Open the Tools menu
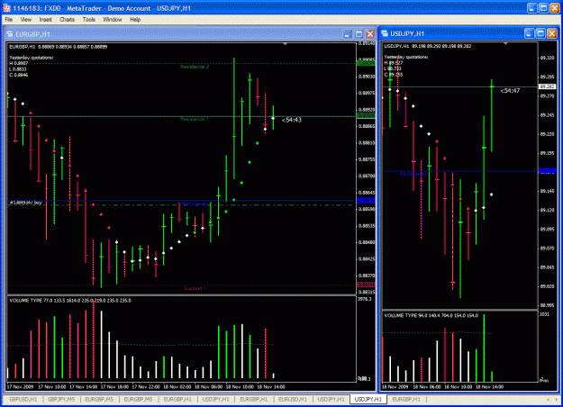The image size is (563, 407). point(88,20)
